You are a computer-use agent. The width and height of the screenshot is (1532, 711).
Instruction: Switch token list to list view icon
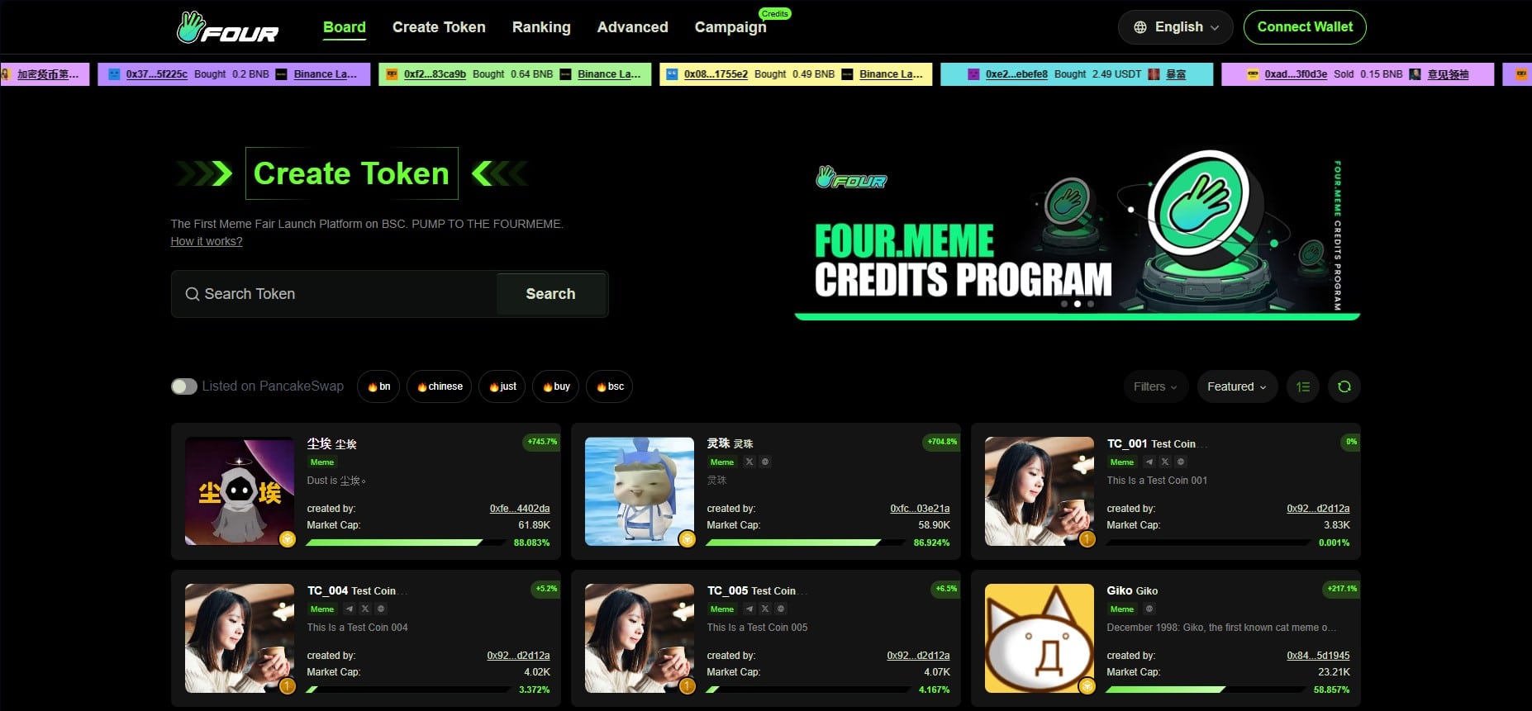[x=1303, y=386]
